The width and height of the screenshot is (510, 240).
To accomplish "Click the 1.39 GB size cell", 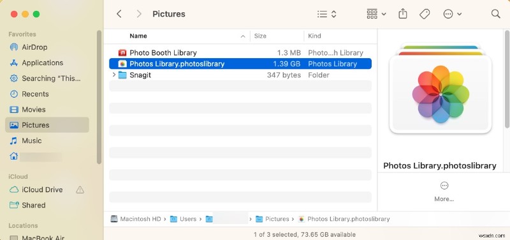I will click(x=286, y=64).
